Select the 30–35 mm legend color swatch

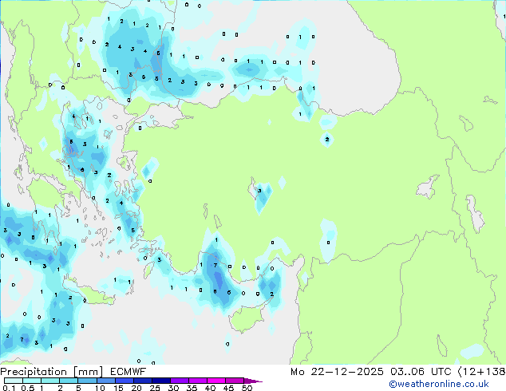179,381
